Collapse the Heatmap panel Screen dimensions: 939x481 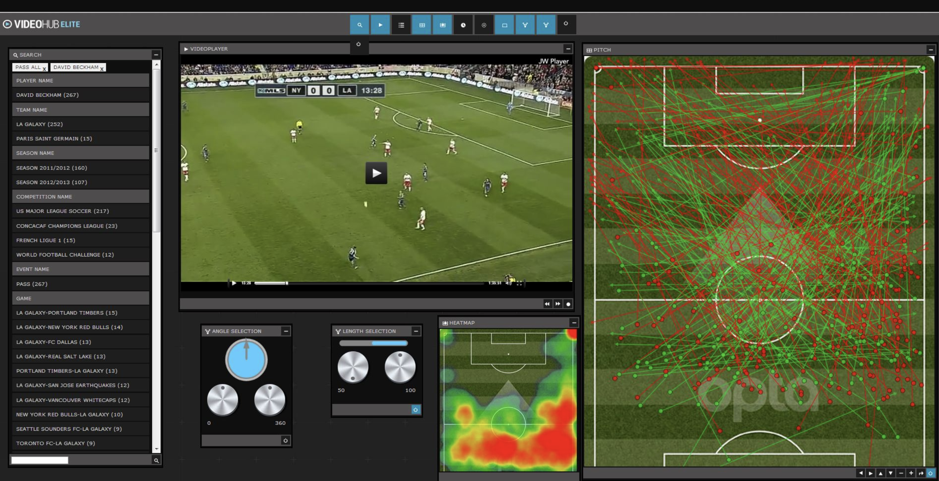coord(574,322)
